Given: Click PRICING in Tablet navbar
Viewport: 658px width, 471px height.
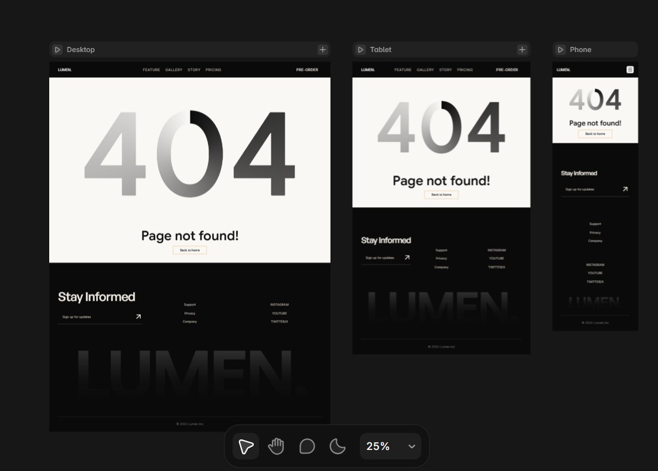Looking at the screenshot, I should pyautogui.click(x=465, y=70).
